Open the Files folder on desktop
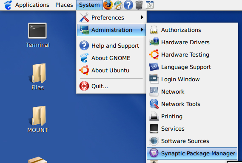This screenshot has width=242, height=163. tap(38, 77)
